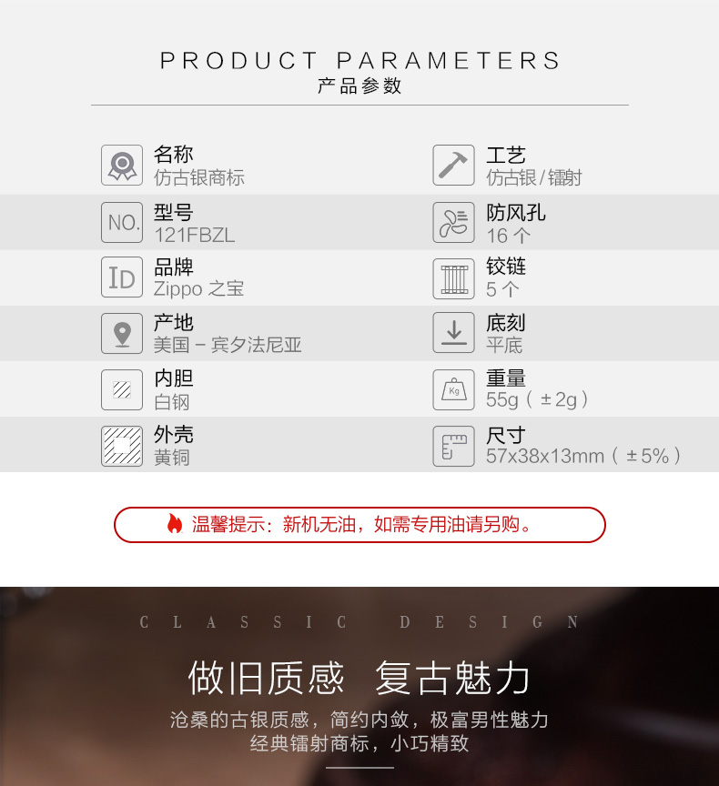
Task: Click the 做旧质感 复古魅力 headline
Action: 359,678
